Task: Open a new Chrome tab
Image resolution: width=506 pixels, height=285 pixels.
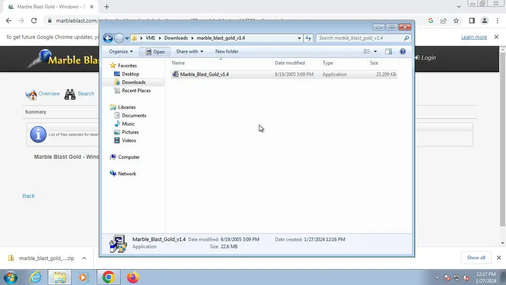Action: click(107, 7)
